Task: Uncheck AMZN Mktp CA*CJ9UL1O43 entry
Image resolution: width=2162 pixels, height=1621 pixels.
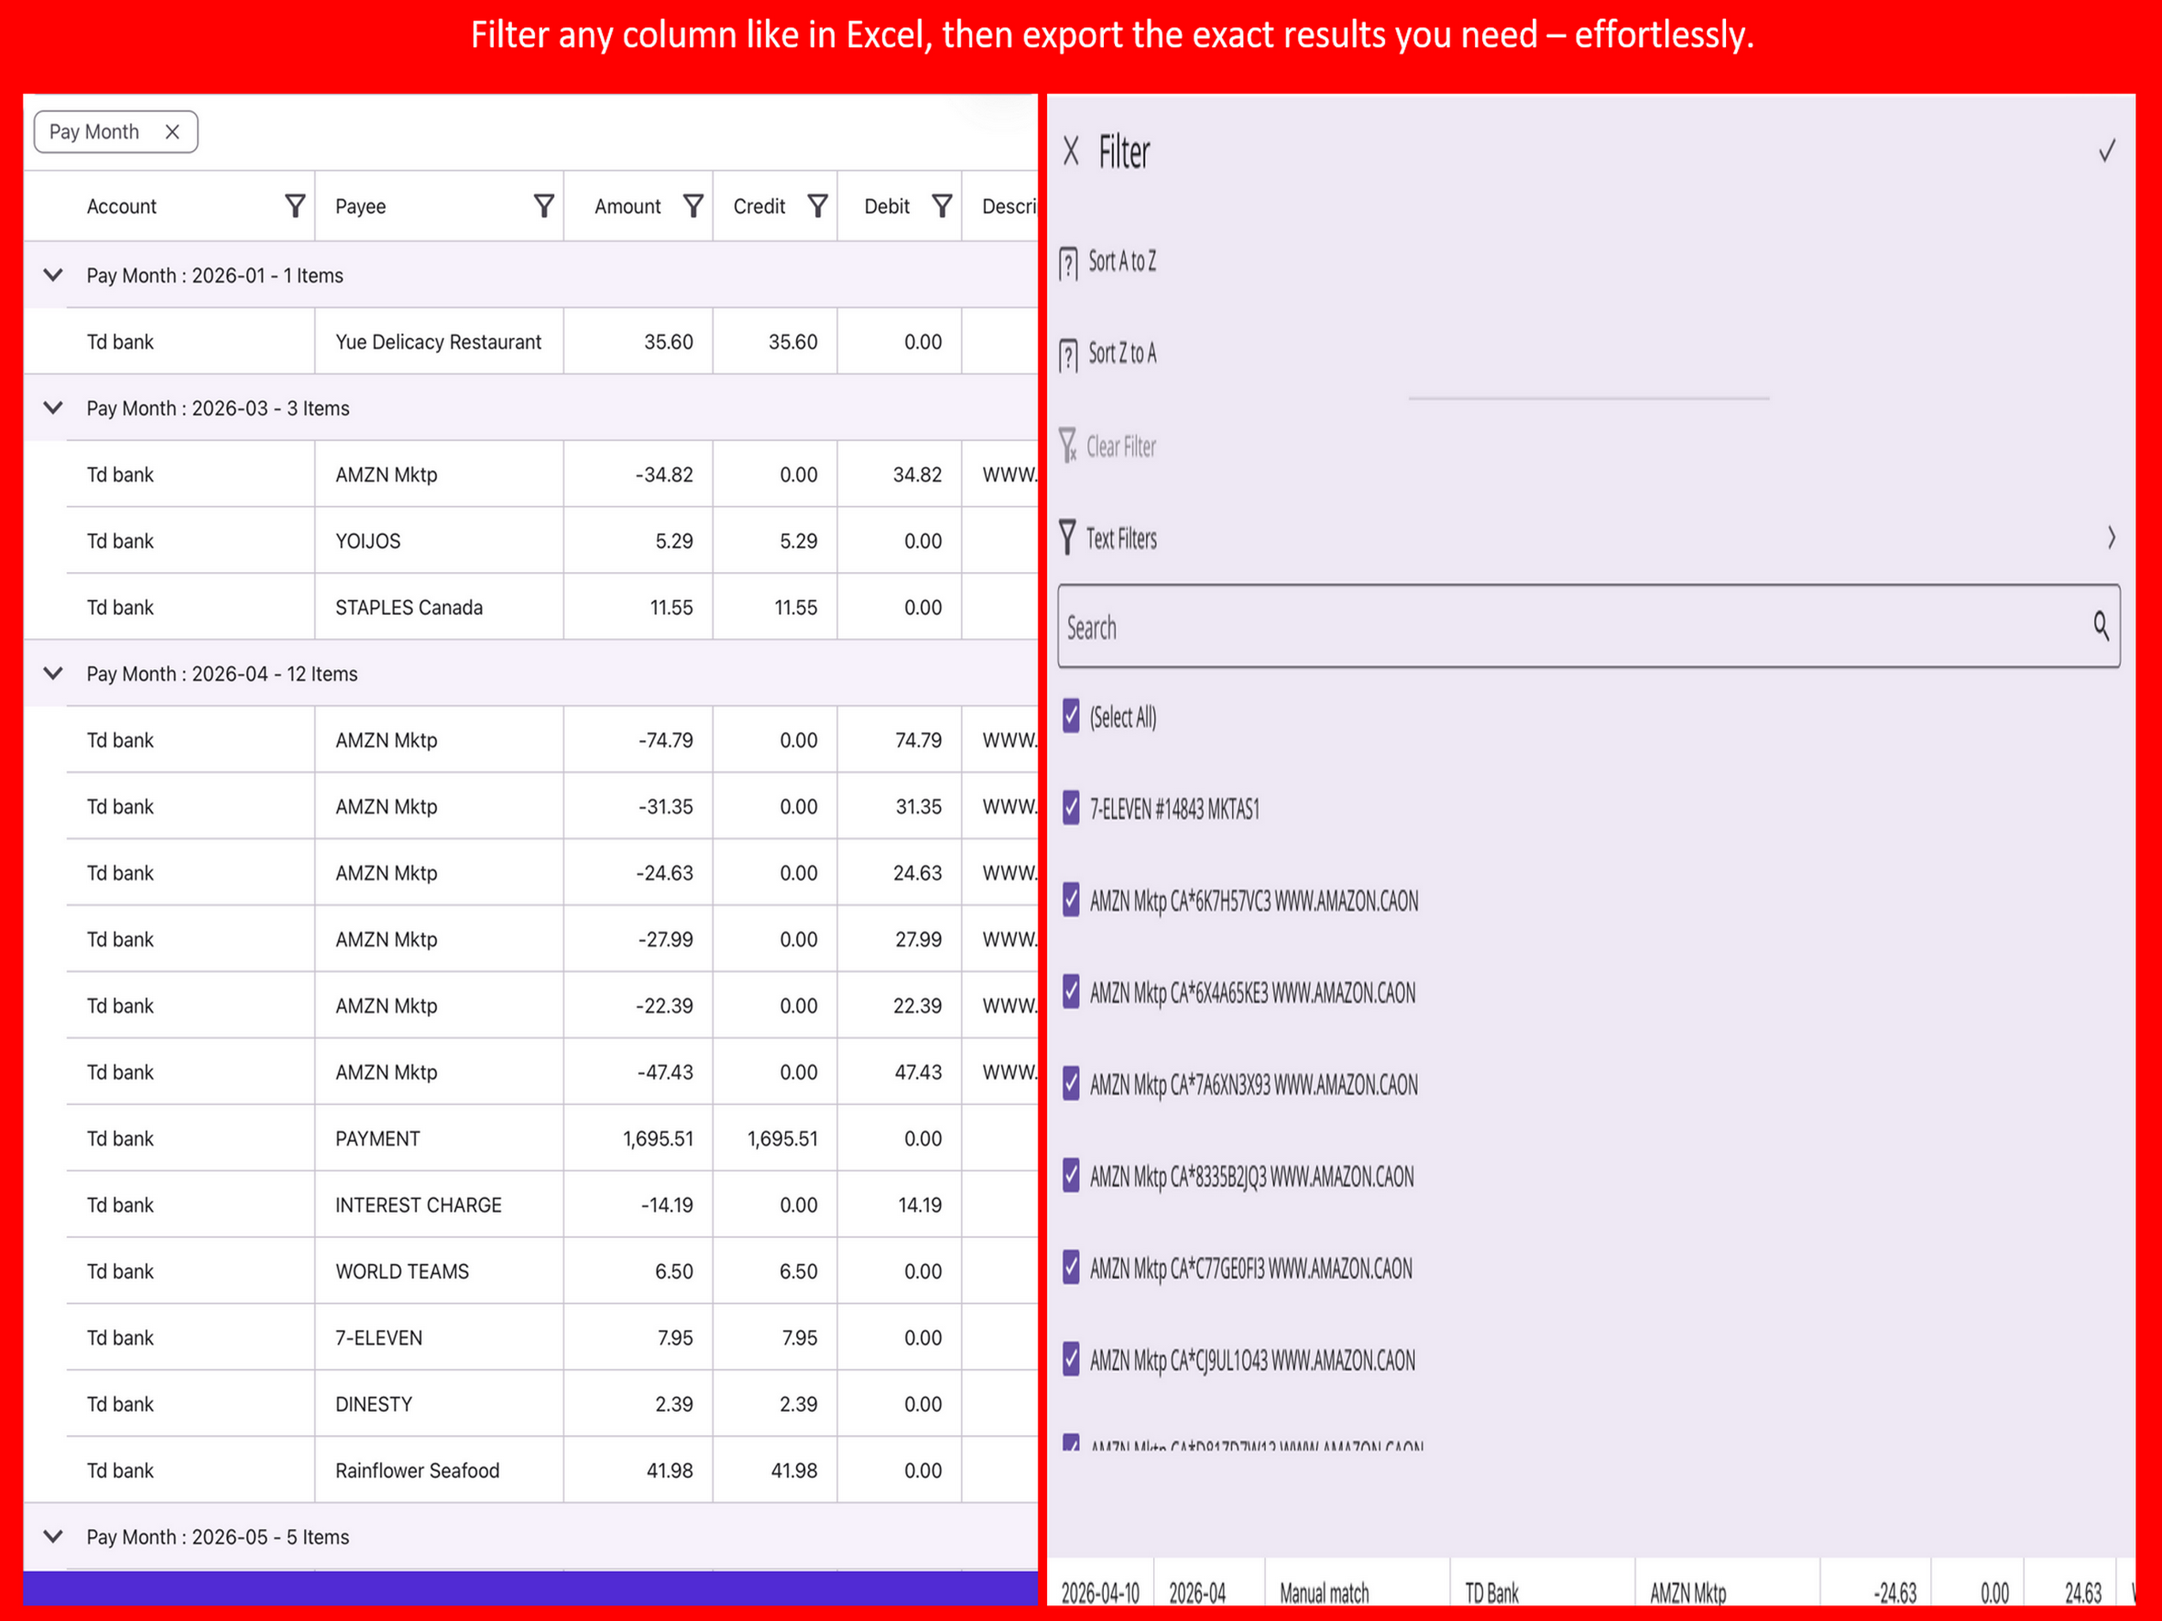Action: click(1072, 1359)
